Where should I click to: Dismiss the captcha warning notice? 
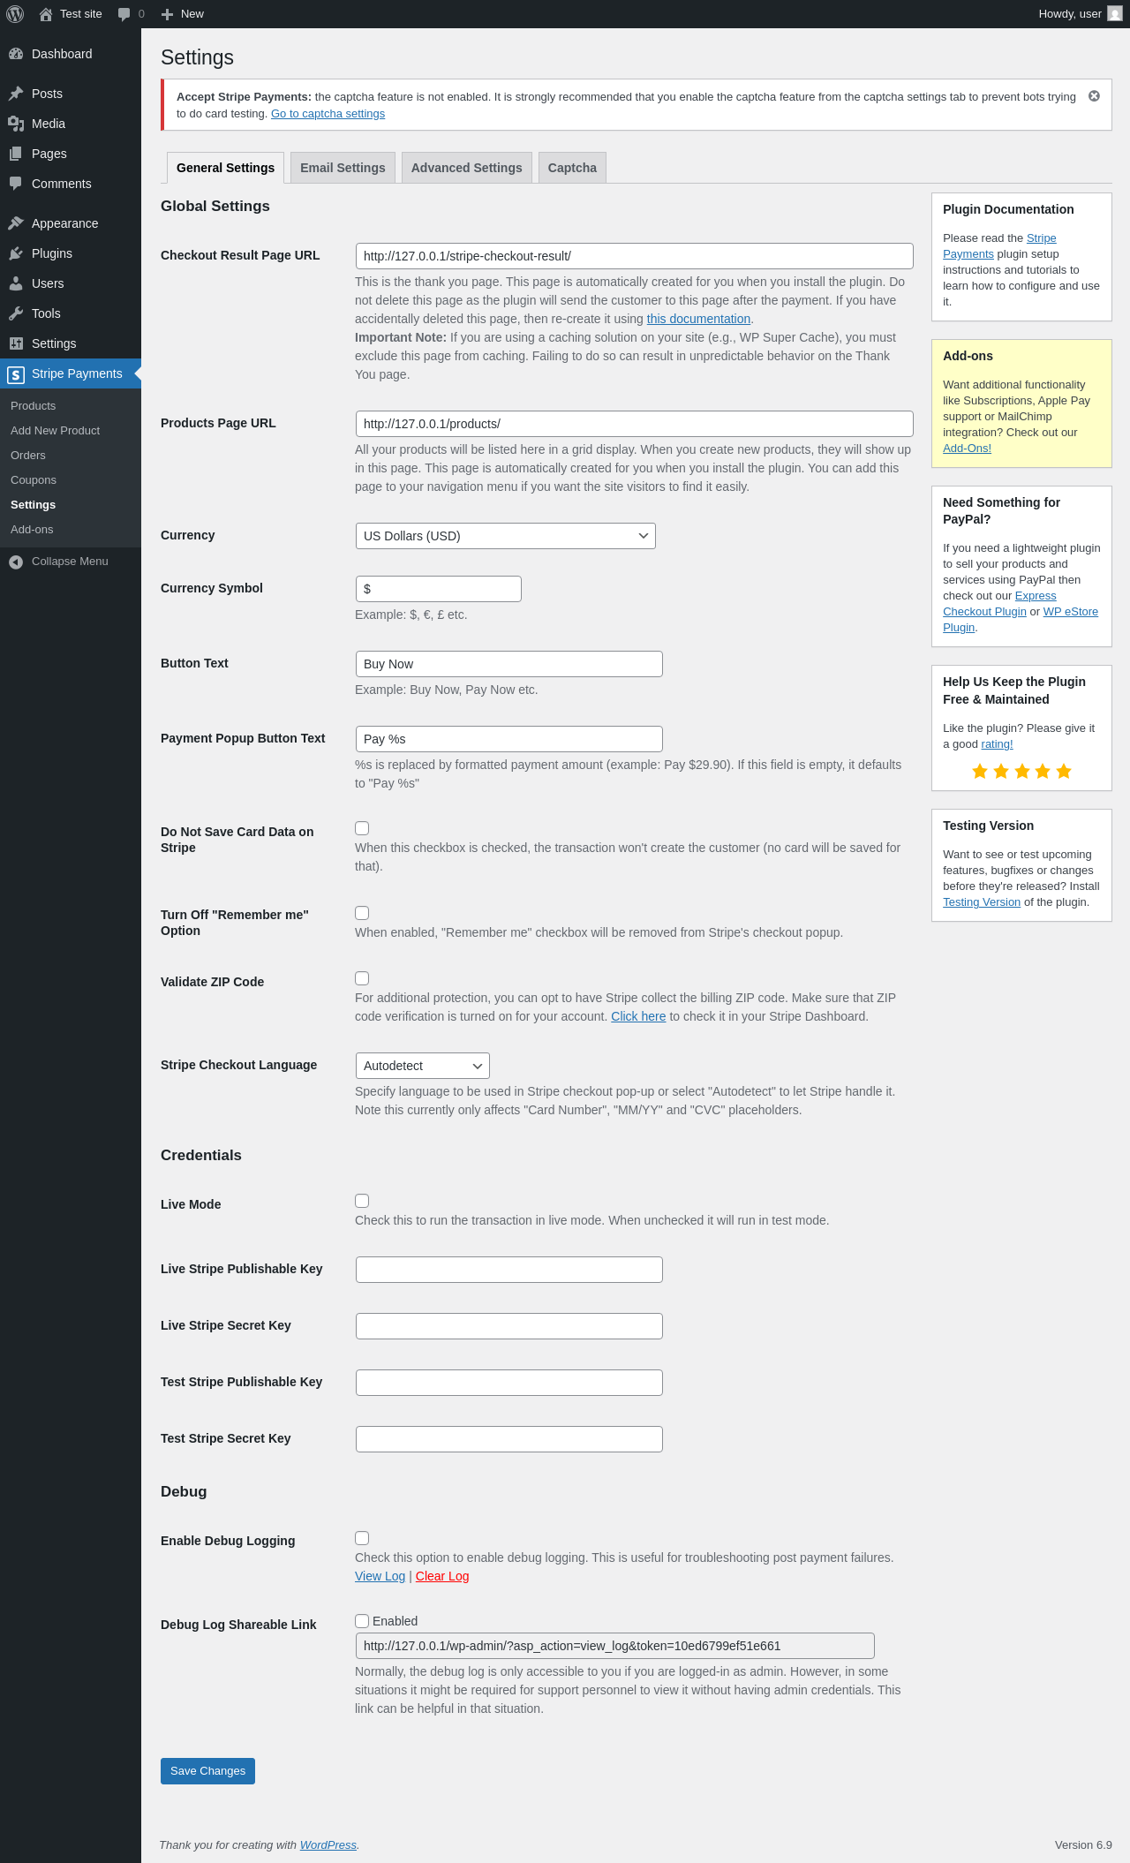click(1094, 96)
